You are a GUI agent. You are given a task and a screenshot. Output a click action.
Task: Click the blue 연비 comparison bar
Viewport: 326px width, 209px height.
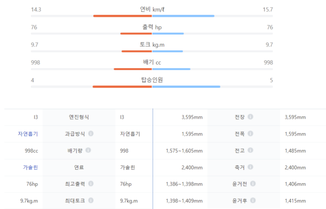pos(183,16)
